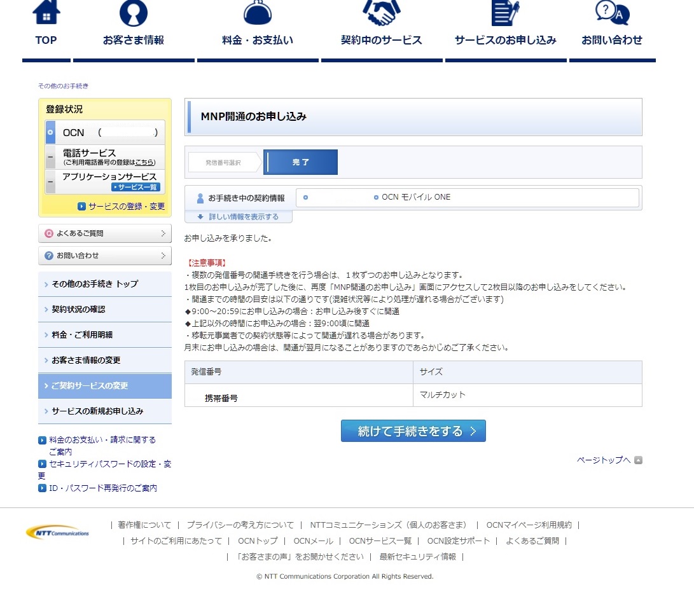
Task: Open OCN設定サポート footer link
Action: [x=459, y=541]
